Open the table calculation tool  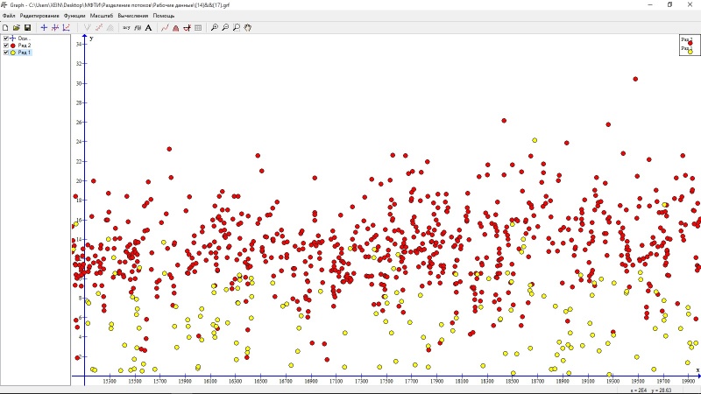[x=198, y=28]
